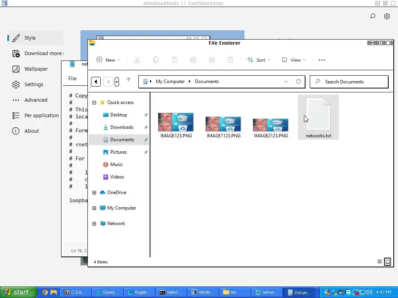Select the IMAGE2123.PNG thumbnail
Viewport: 398px width, 298px height.
tap(271, 125)
